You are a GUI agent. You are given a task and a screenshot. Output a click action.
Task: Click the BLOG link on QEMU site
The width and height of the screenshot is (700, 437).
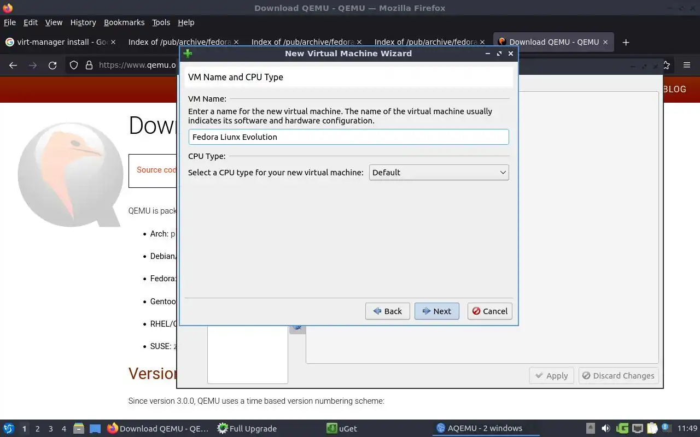[674, 90]
